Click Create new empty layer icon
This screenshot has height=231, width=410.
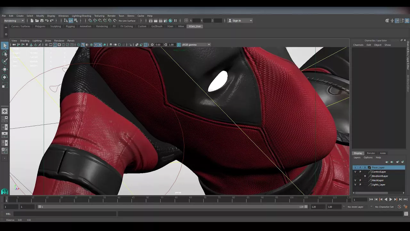397,162
